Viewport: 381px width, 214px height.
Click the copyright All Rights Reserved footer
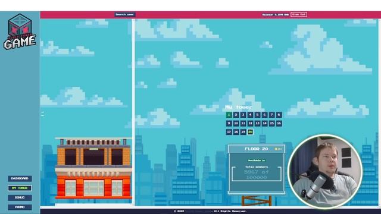(x=210, y=212)
